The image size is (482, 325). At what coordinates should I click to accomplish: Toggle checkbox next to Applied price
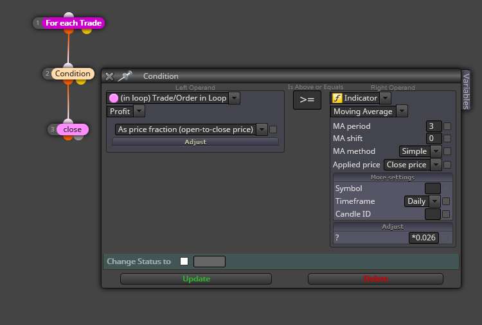pyautogui.click(x=447, y=165)
